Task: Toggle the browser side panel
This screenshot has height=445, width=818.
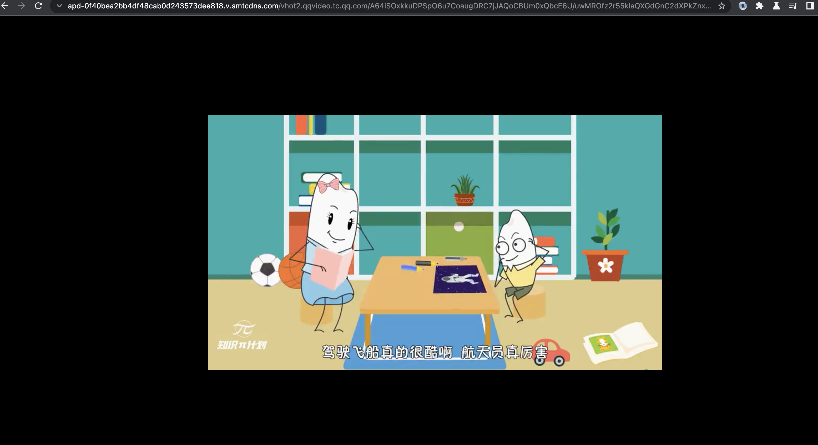Action: (810, 6)
